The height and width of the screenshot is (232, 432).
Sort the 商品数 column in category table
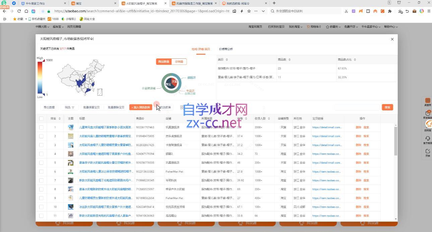290,59
